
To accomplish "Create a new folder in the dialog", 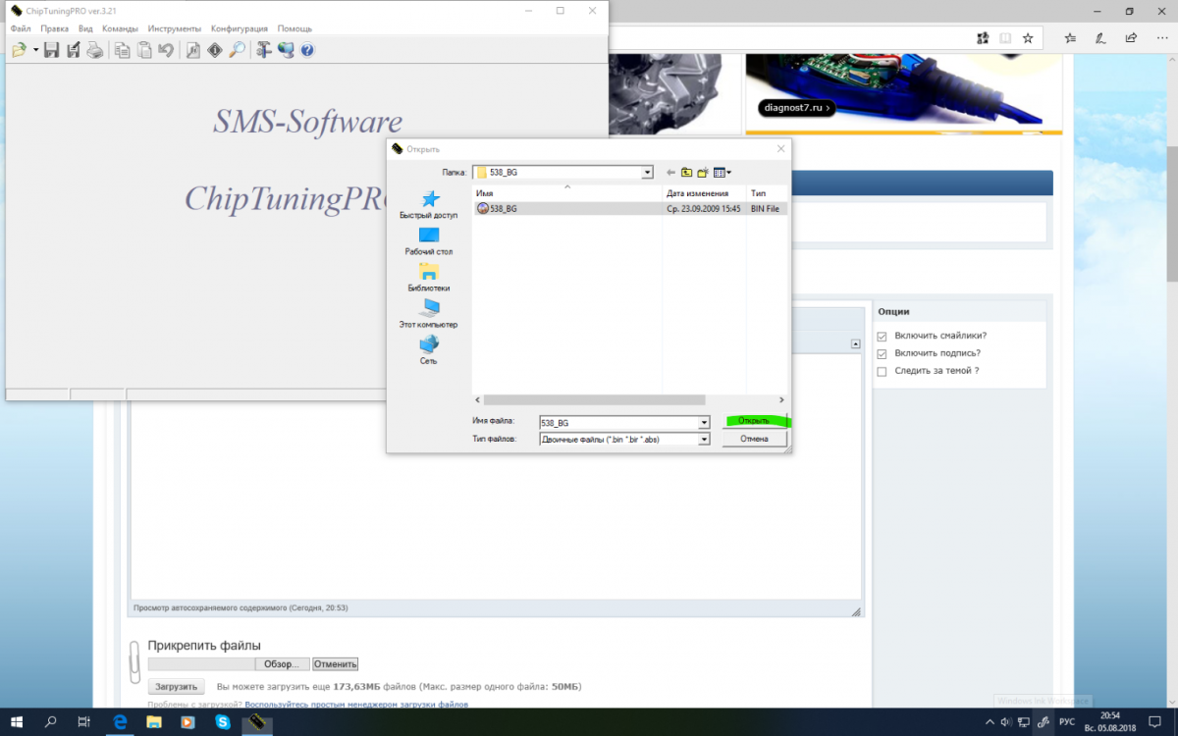I will (703, 173).
